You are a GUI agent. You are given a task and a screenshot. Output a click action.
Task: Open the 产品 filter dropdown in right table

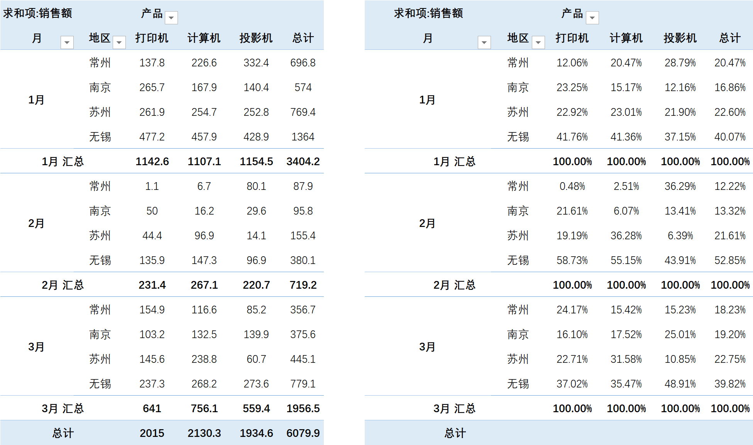coord(592,18)
